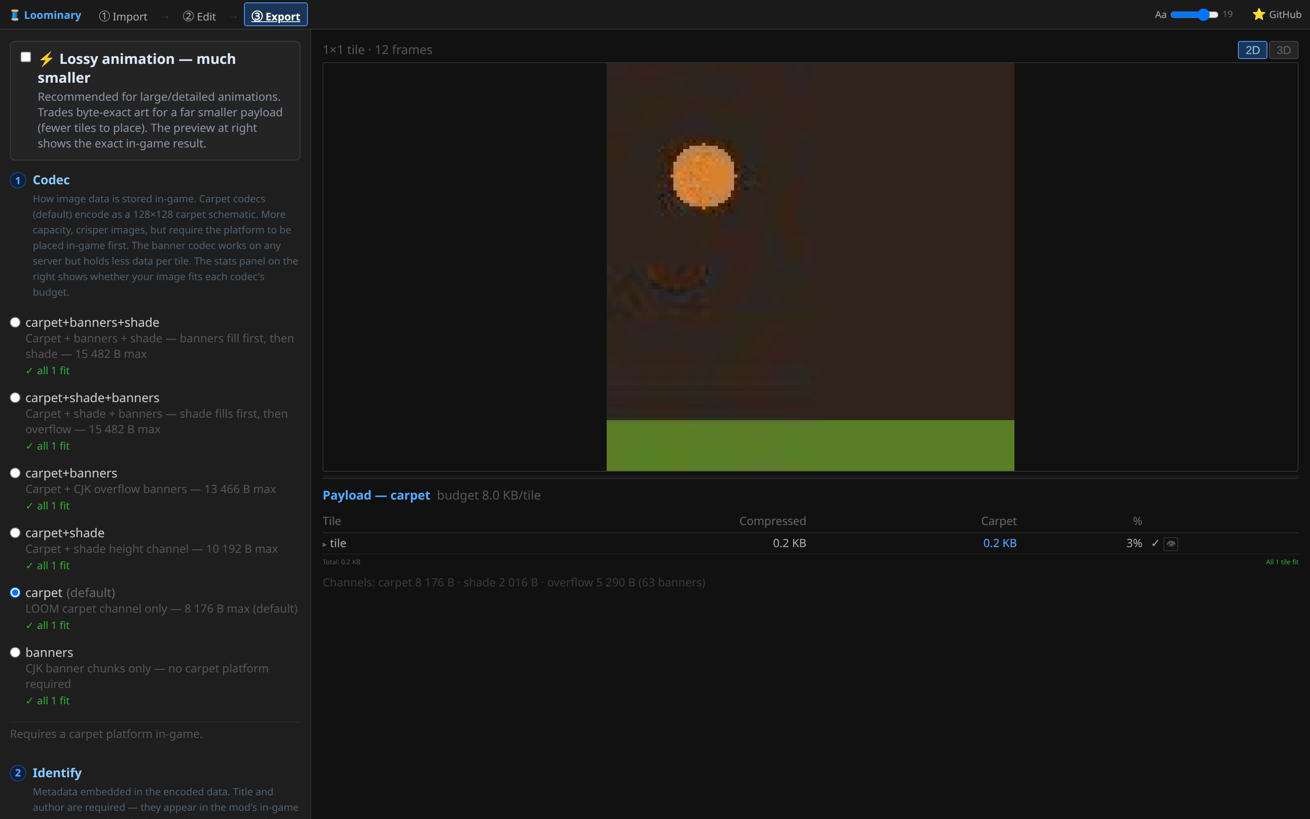Enable the Lossy animation checkbox

pyautogui.click(x=25, y=57)
